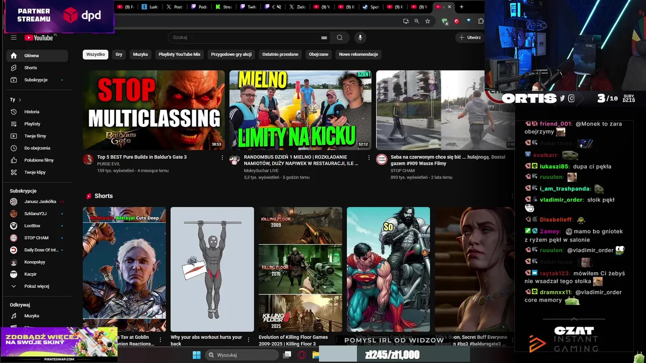
Task: Expand Pokaż więcej subscriptions list
Action: (x=37, y=286)
